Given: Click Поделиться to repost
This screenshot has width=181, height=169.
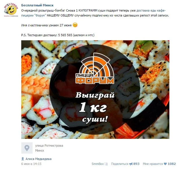Looking at the screenshot, I should 120,164.
